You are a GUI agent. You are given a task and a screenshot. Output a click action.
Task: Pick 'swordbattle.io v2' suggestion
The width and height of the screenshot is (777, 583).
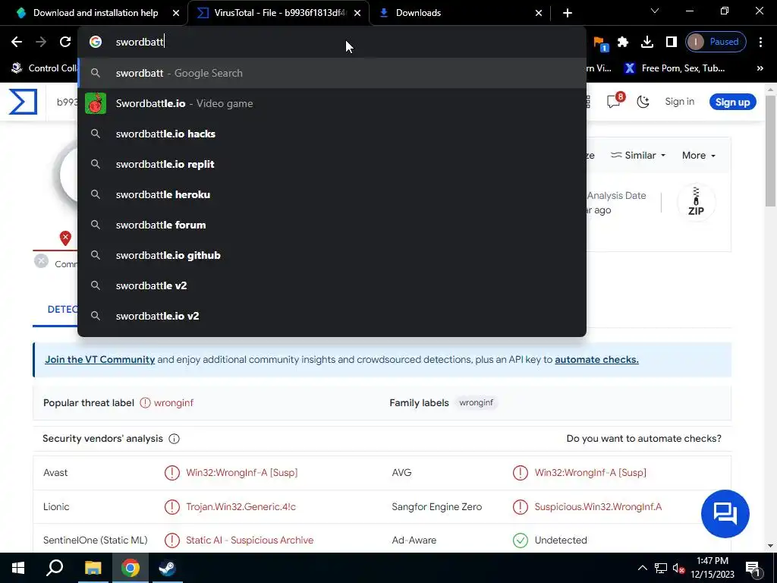pyautogui.click(x=332, y=316)
